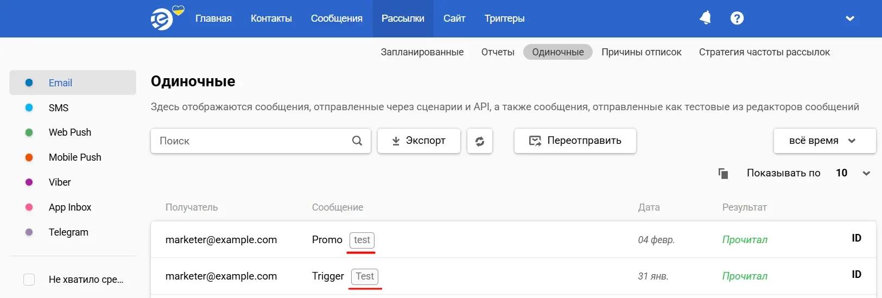
Task: Click the orange Mobile Push dot icon
Action: pyautogui.click(x=29, y=157)
